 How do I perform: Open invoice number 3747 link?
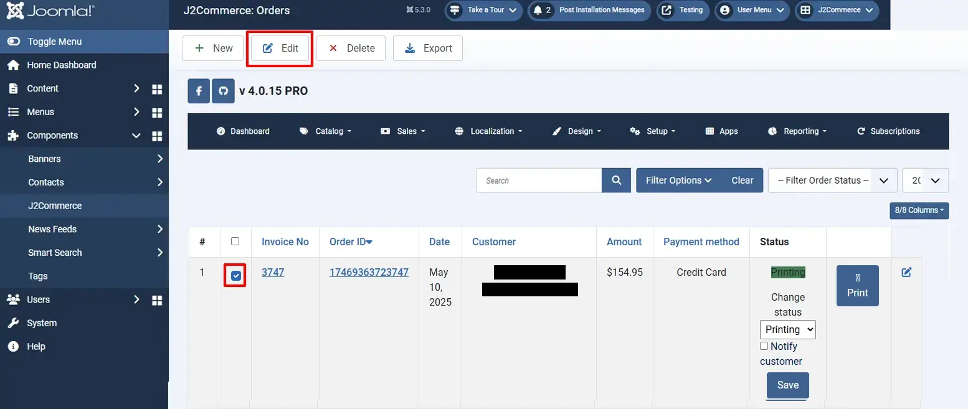coord(273,272)
